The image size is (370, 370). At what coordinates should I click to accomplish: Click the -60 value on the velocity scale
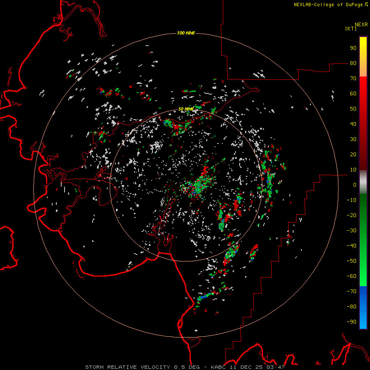click(351, 276)
